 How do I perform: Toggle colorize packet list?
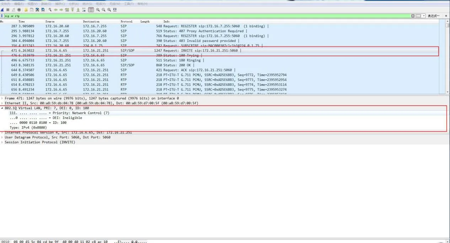91,10
